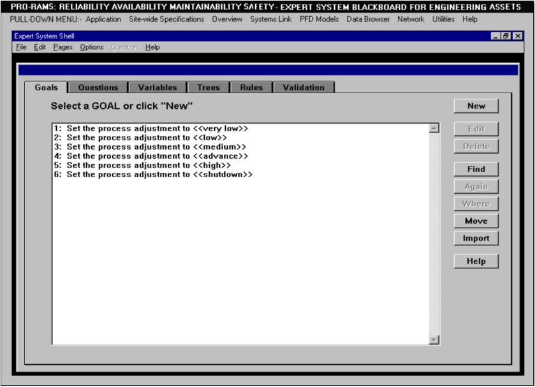Select the Goals tab
Image resolution: width=535 pixels, height=387 pixels.
point(47,87)
